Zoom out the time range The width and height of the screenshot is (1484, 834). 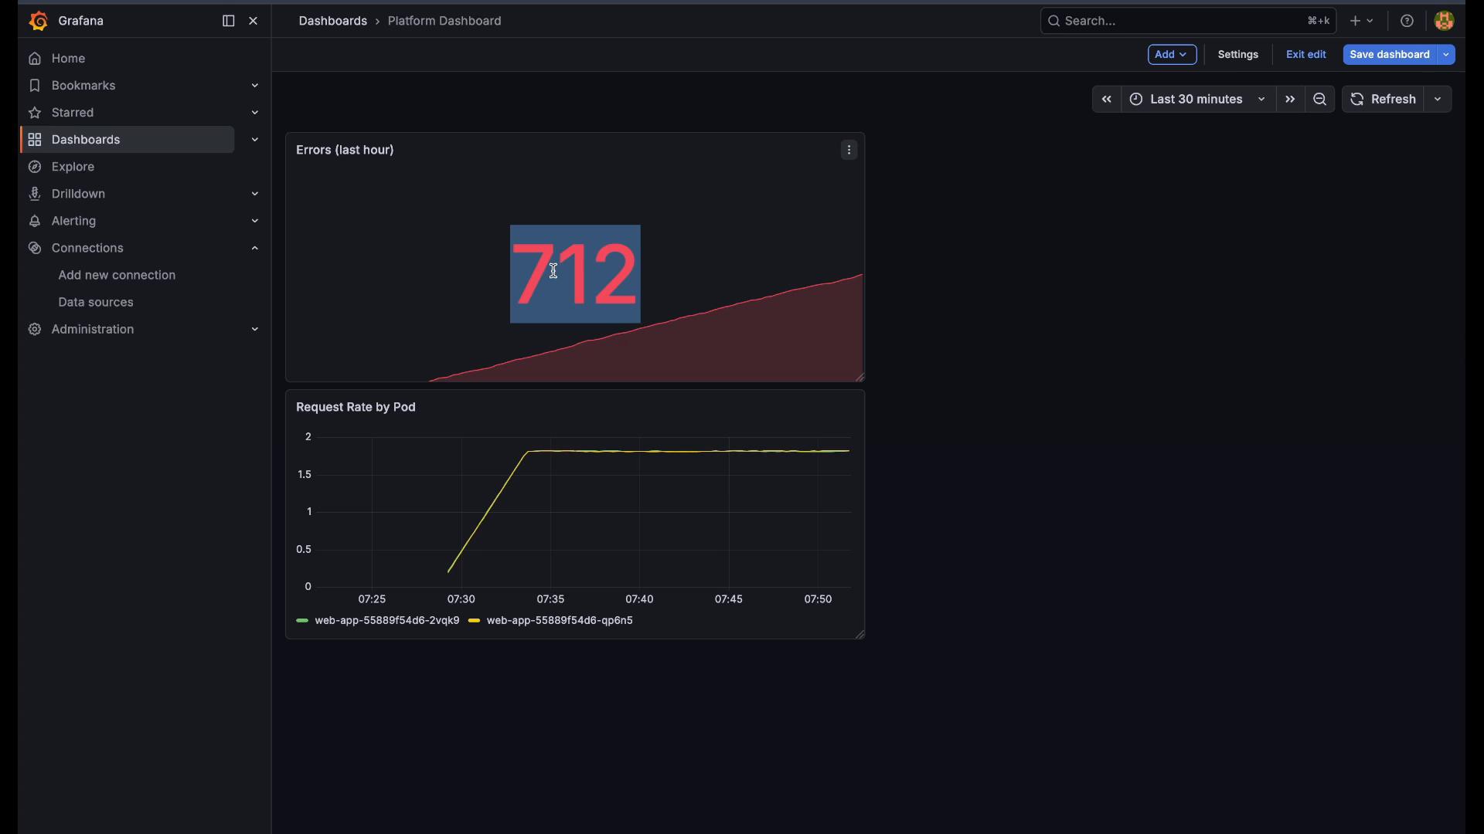pyautogui.click(x=1319, y=99)
